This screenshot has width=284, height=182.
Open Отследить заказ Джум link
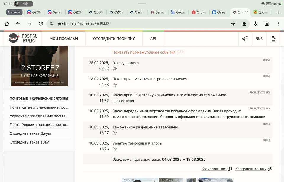pyautogui.click(x=30, y=133)
